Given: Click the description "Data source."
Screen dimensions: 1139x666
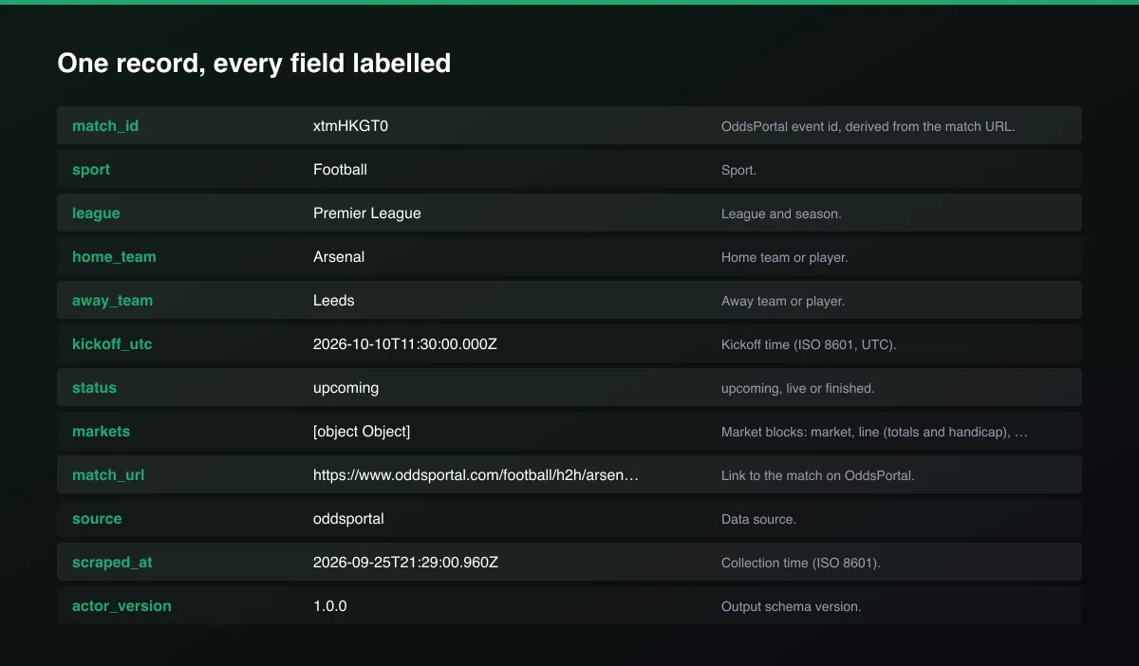Looking at the screenshot, I should tap(758, 520).
